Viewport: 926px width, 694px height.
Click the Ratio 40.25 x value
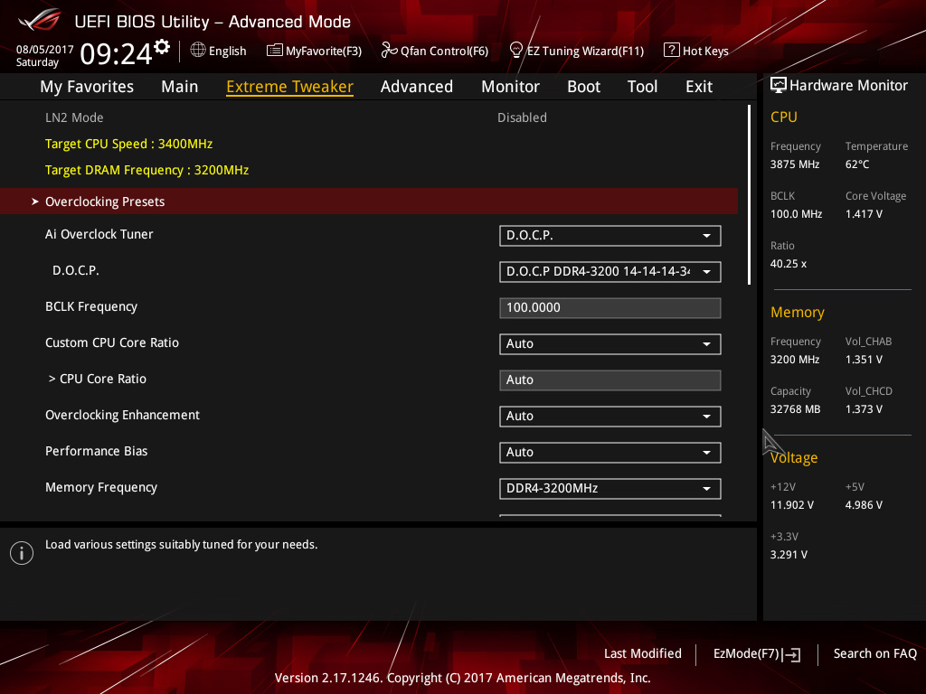(x=789, y=264)
